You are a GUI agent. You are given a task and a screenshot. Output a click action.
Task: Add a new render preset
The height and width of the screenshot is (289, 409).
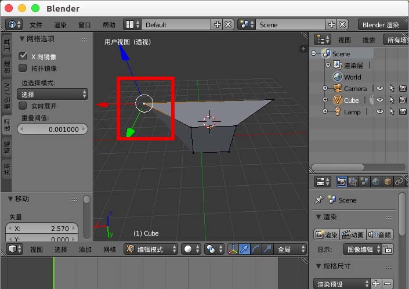[376, 283]
